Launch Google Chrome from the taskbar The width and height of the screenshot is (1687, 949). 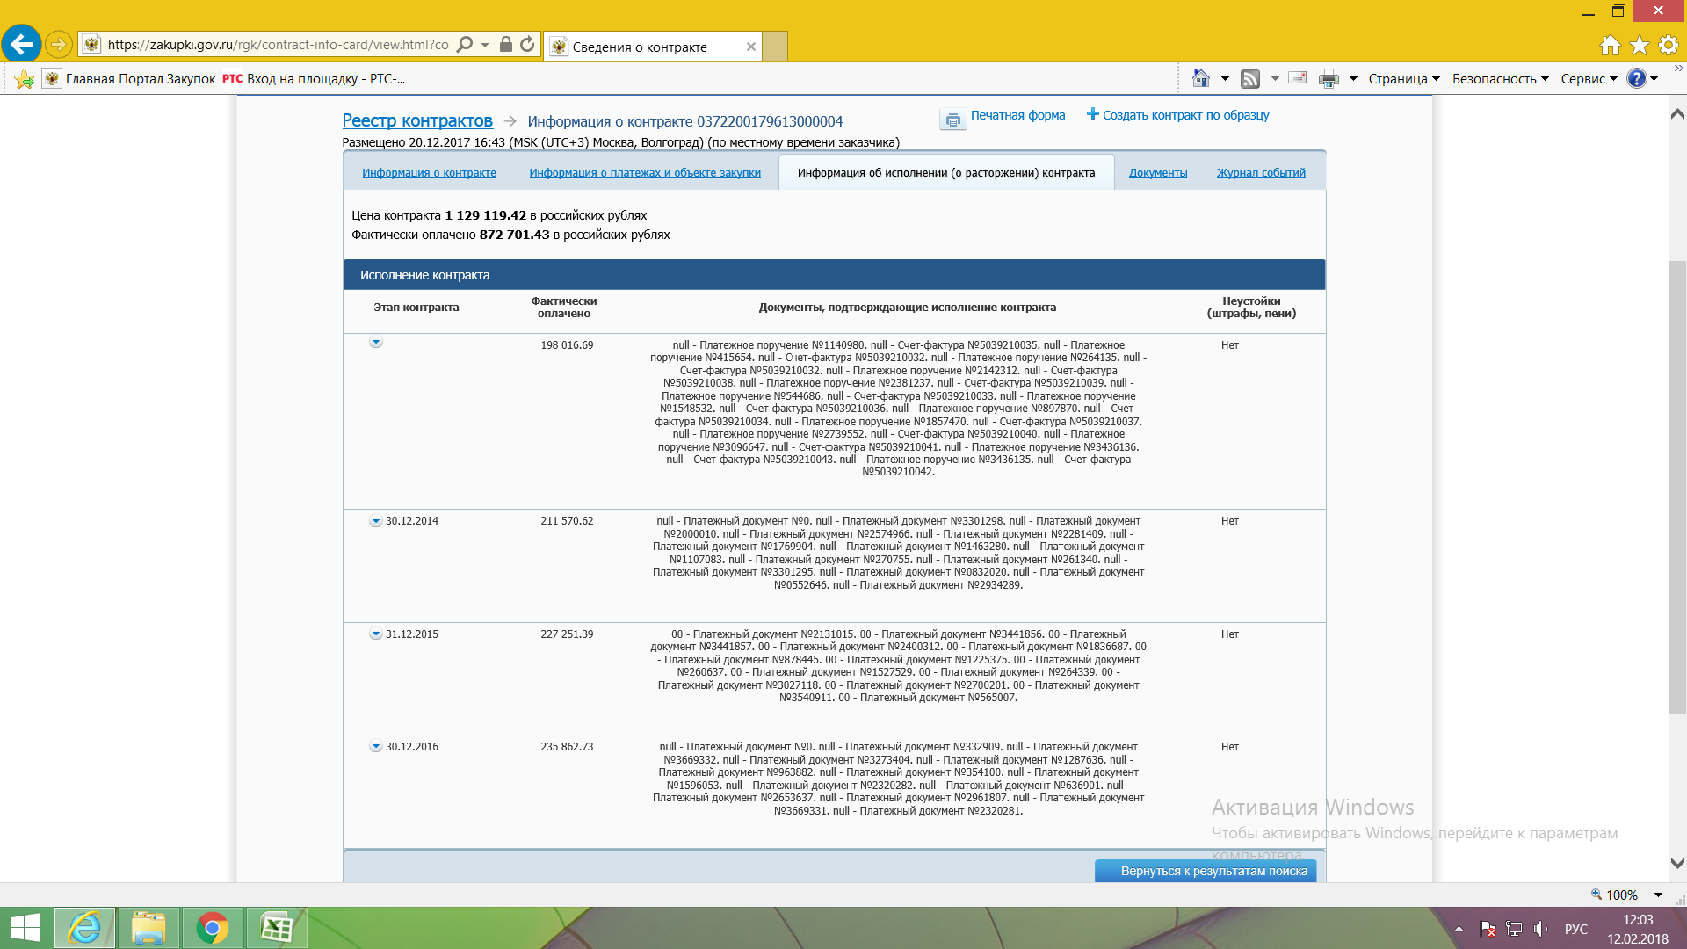[x=212, y=928]
